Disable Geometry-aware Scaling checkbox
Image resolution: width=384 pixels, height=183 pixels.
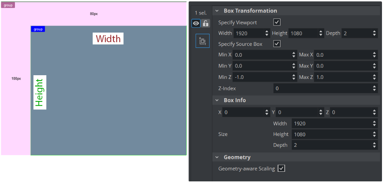click(x=281, y=169)
